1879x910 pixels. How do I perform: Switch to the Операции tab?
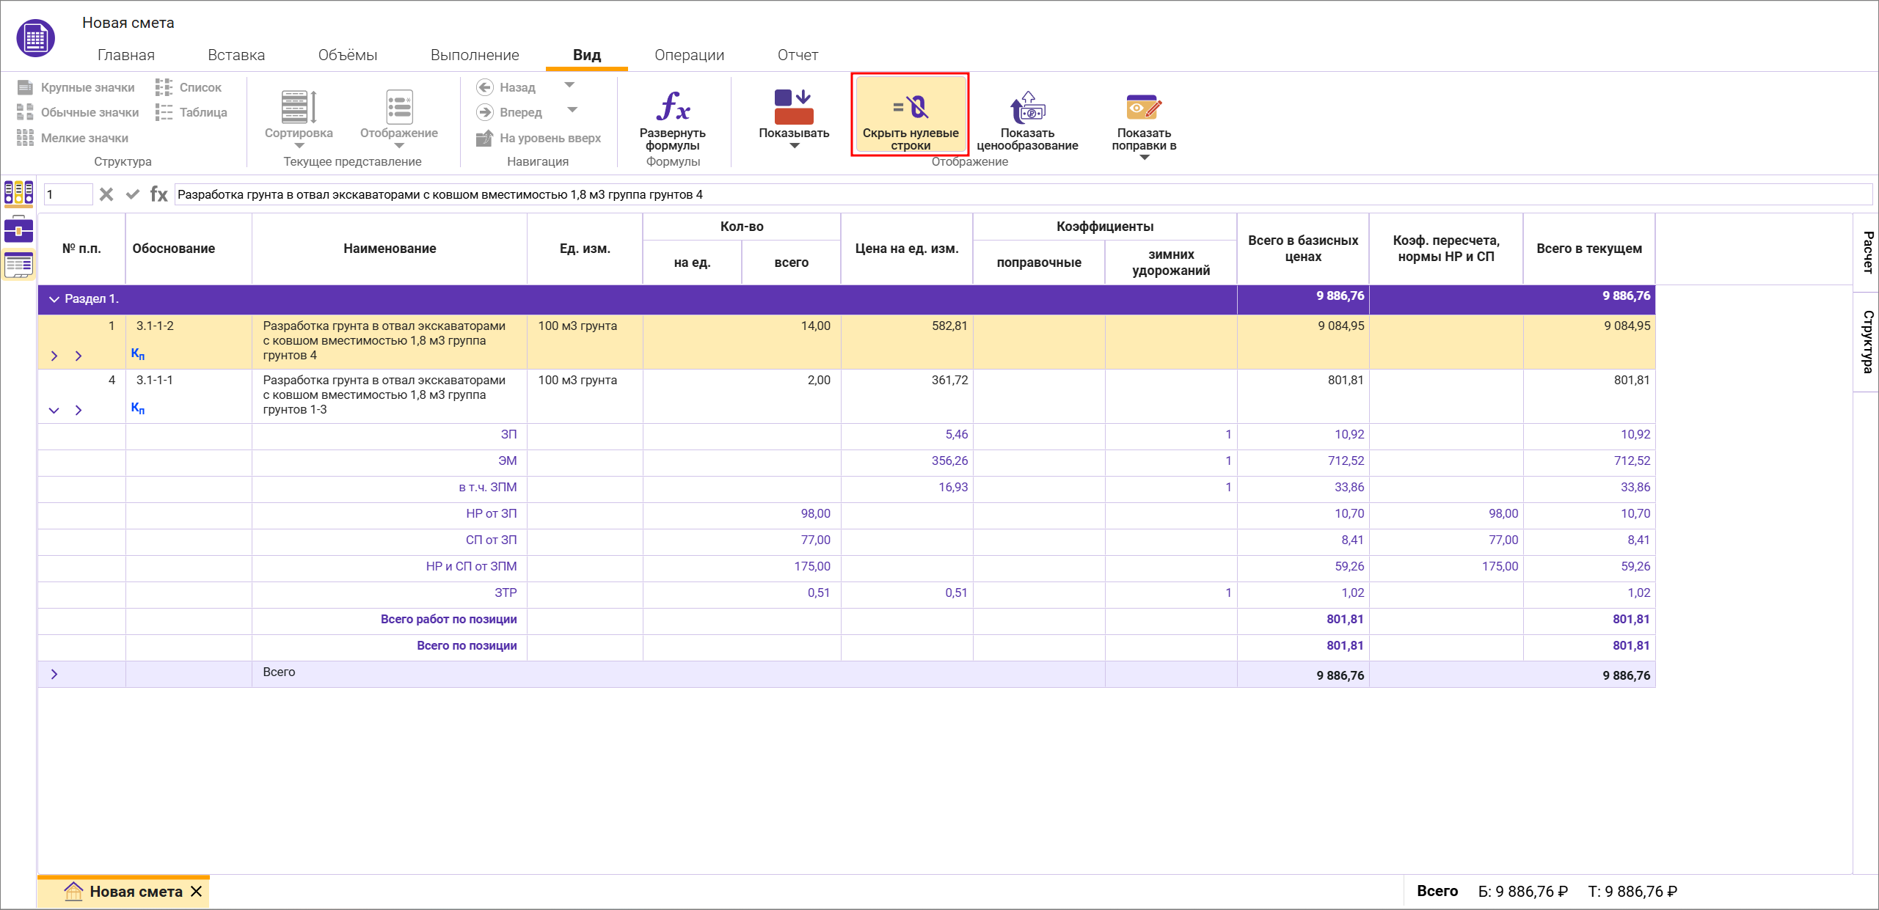(x=689, y=55)
